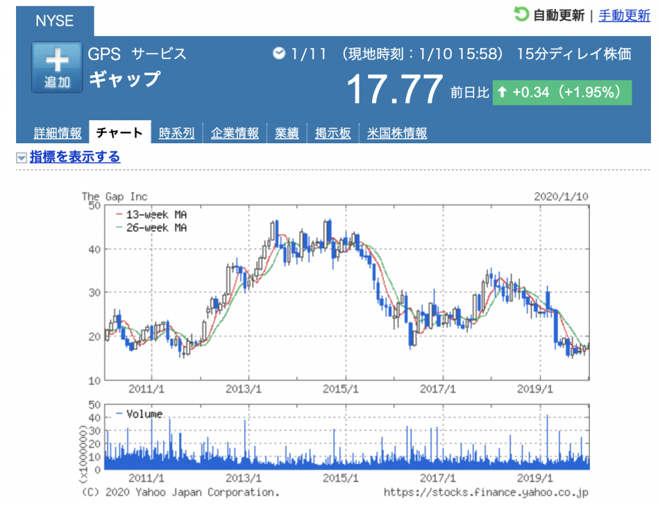658x505 pixels.
Task: Select the NYSE tab
Action: coord(55,21)
